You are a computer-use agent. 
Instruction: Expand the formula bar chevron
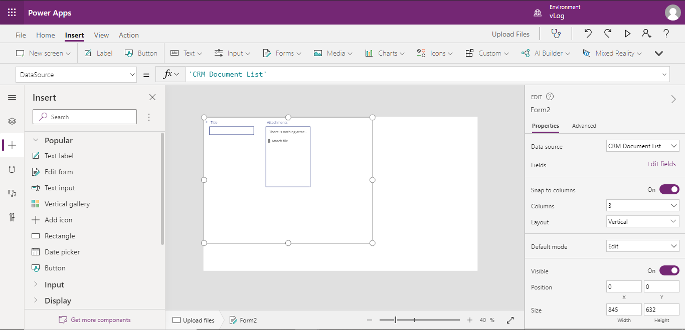(x=665, y=75)
